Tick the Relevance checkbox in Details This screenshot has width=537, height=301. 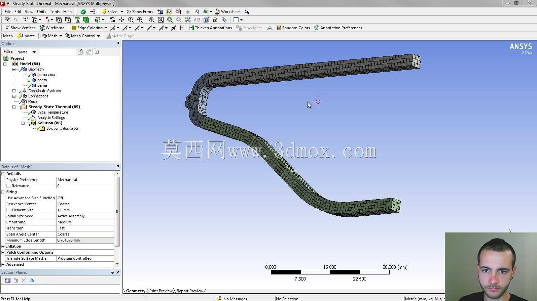coord(8,186)
